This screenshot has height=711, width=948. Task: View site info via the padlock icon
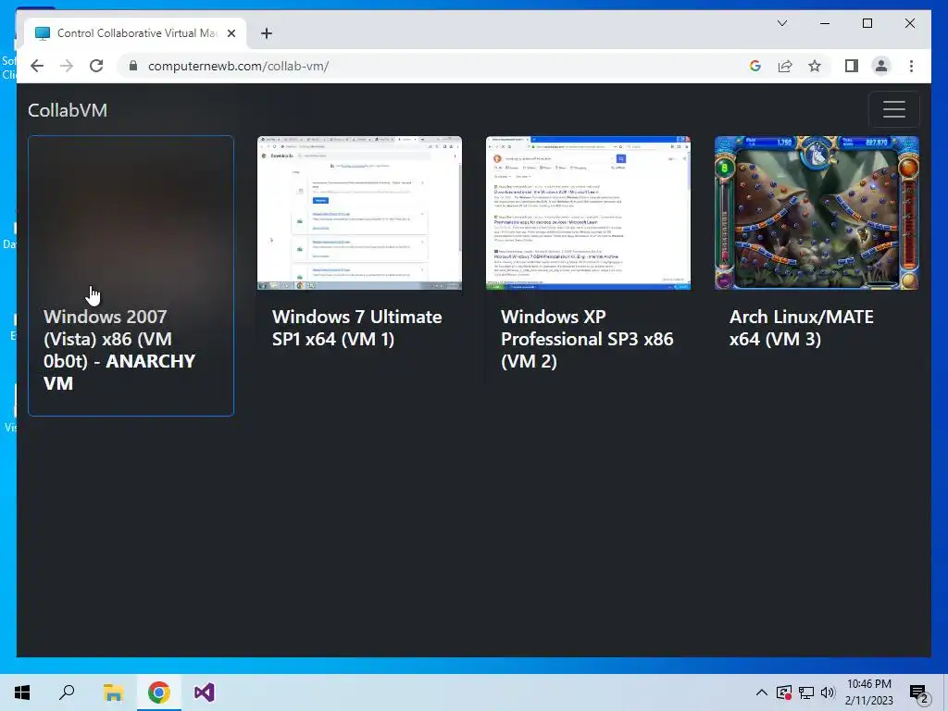tap(133, 66)
